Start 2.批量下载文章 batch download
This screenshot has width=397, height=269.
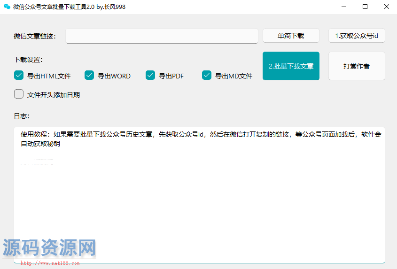(x=291, y=66)
